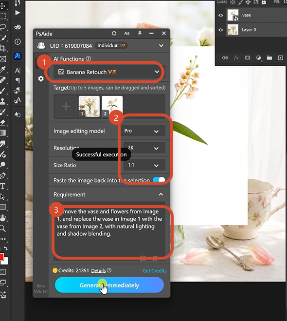Hide the vase layer
Screen dimensions: 287x321
[x=221, y=15]
